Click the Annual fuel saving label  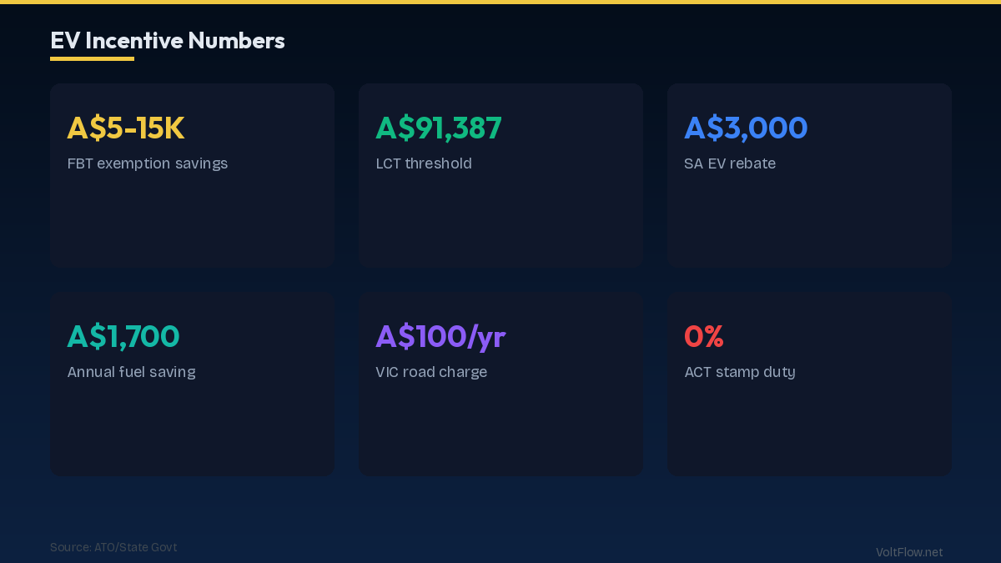click(131, 372)
